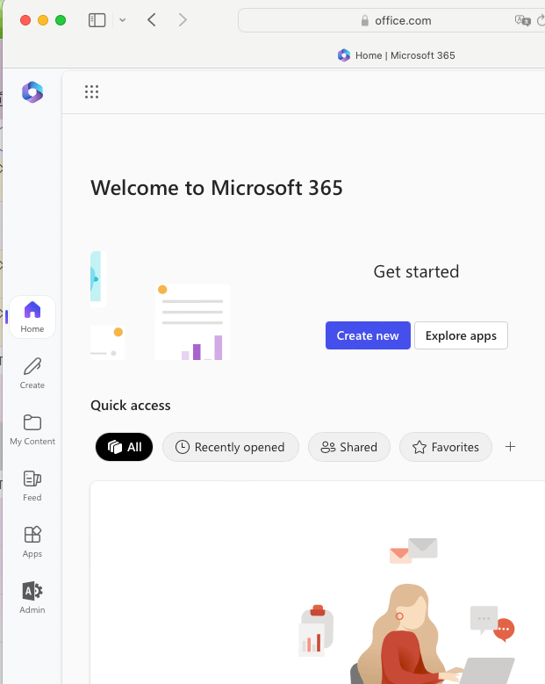Select the Home | Microsoft 365 tab
The width and height of the screenshot is (545, 684).
396,55
